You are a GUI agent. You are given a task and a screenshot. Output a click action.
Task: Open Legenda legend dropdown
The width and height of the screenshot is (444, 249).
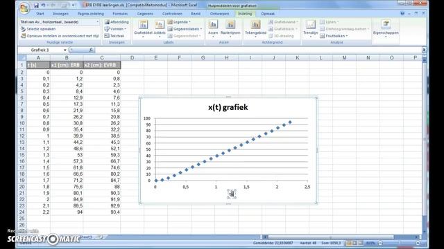pos(179,21)
